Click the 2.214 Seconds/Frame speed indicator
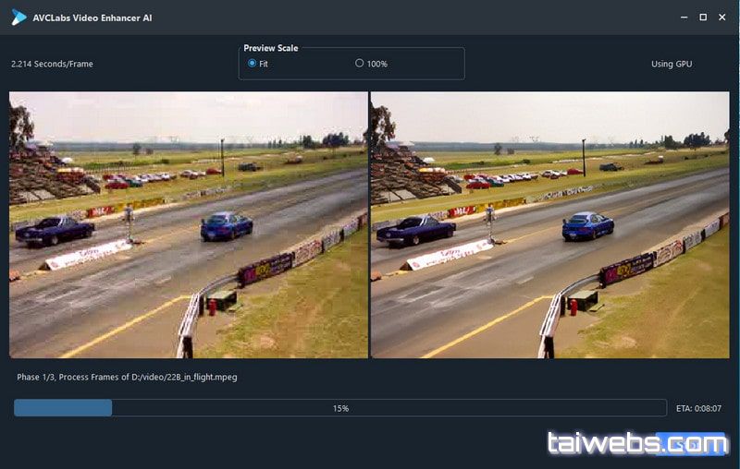 pos(52,64)
